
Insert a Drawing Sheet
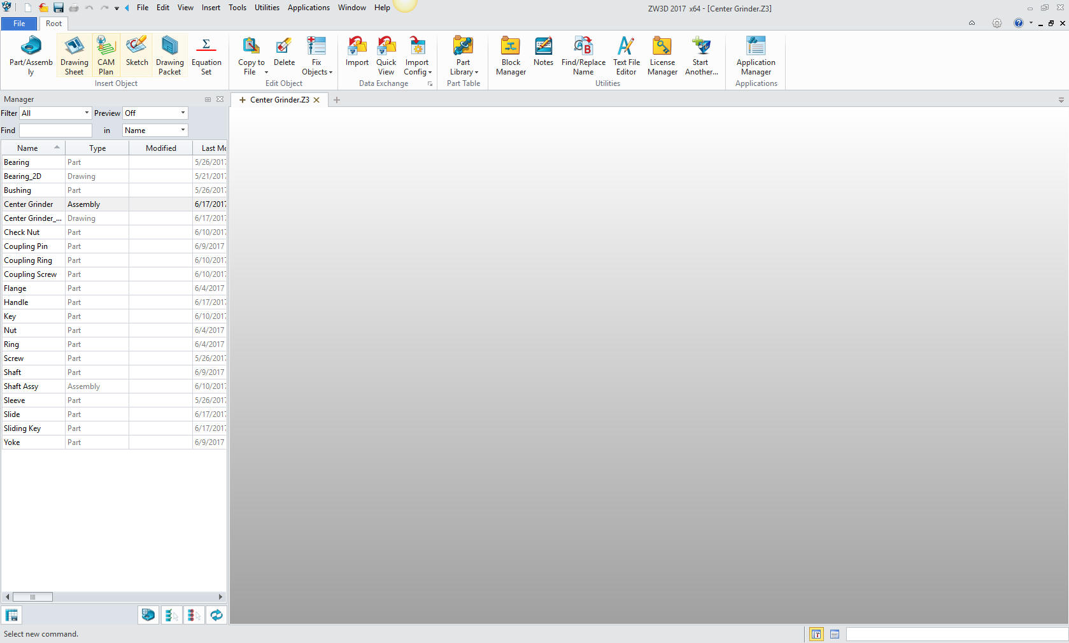(x=74, y=56)
